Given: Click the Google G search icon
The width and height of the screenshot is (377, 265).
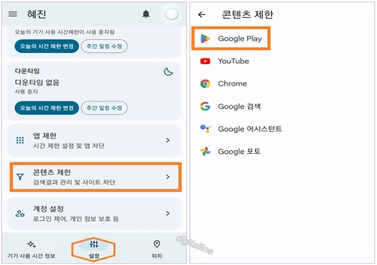Looking at the screenshot, I should pos(205,106).
